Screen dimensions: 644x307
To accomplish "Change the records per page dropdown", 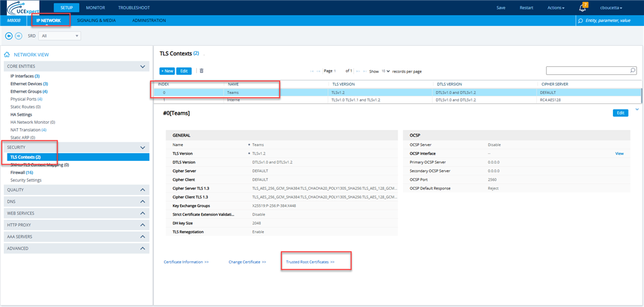I will click(385, 71).
